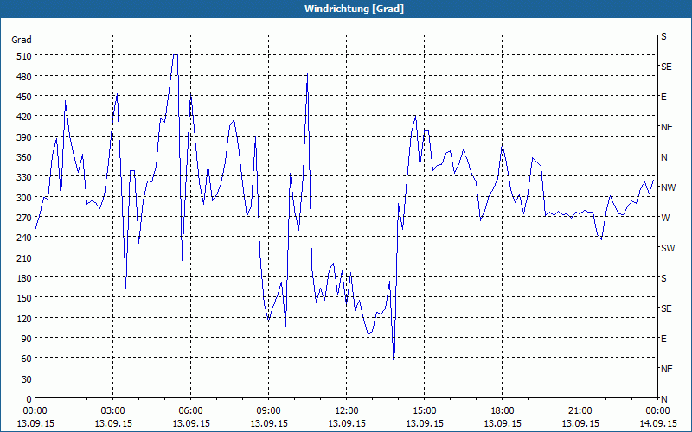Viewport: 692px width, 432px height.
Task: Click the 330 label on the left axis
Action: click(24, 177)
